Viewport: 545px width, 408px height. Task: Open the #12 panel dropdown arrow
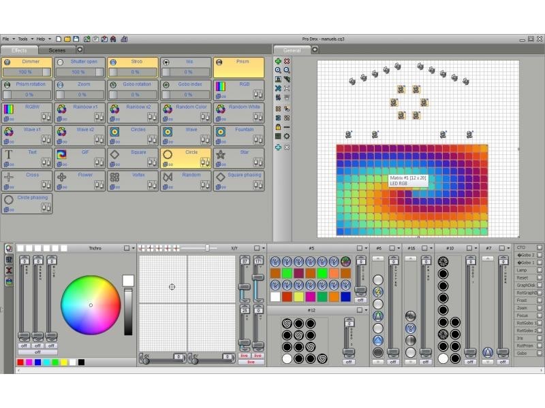click(367, 310)
